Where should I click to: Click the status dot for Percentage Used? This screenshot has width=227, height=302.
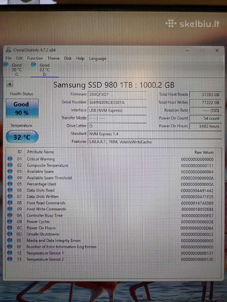(10, 184)
